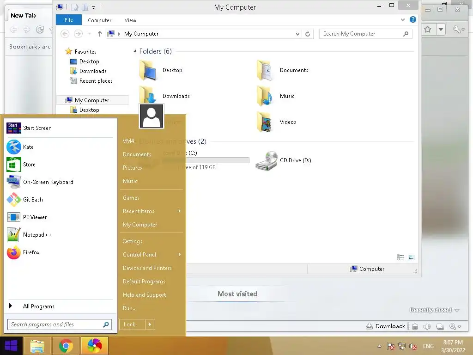Image resolution: width=473 pixels, height=355 pixels.
Task: Open the browser wrench settings menu
Action: [x=459, y=29]
